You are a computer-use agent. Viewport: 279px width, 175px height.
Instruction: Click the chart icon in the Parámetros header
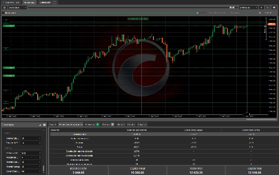[40, 125]
